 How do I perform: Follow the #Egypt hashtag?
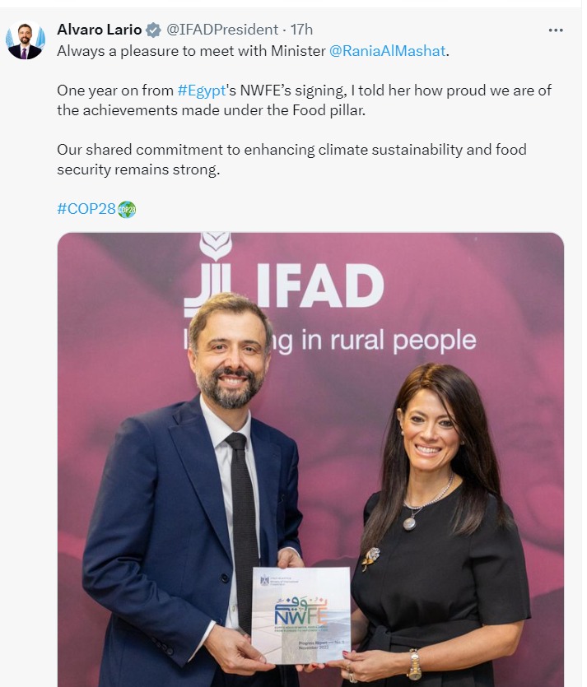[201, 91]
